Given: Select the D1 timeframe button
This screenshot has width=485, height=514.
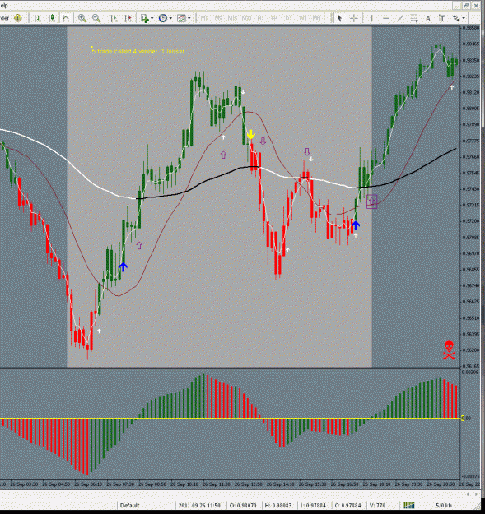Looking at the screenshot, I should coord(289,18).
